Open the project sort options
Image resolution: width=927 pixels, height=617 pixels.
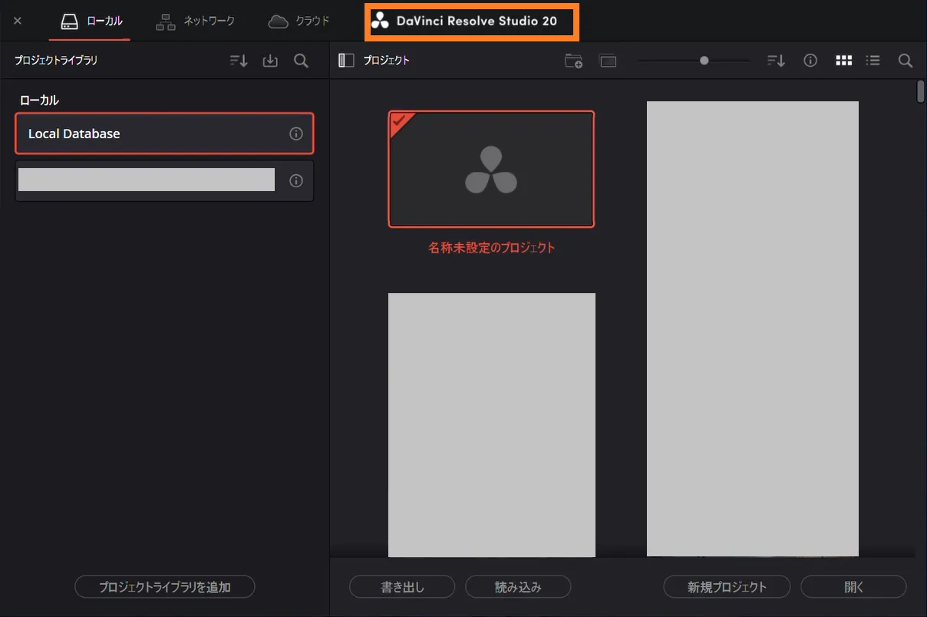775,60
